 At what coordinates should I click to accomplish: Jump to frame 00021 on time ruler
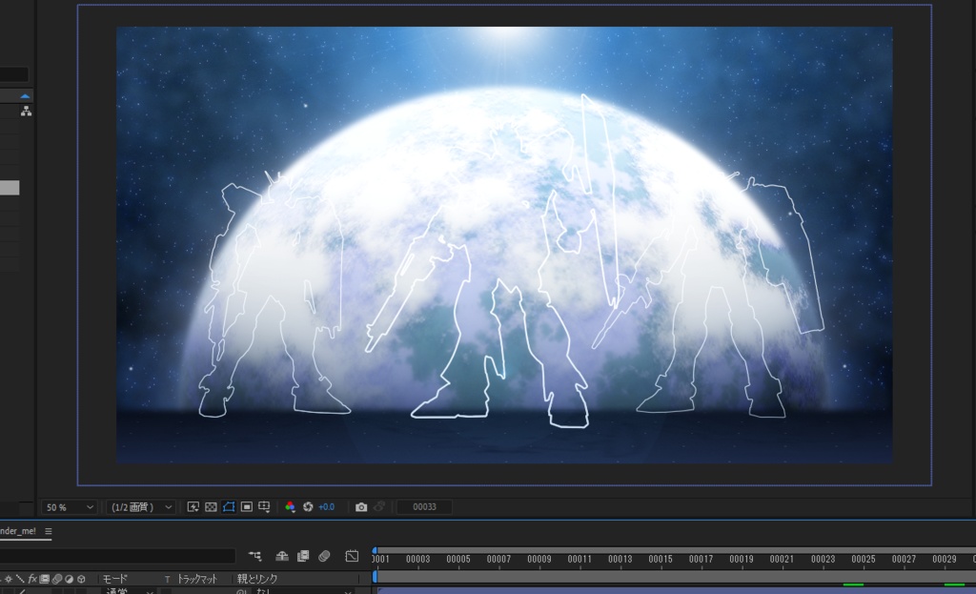coord(782,559)
